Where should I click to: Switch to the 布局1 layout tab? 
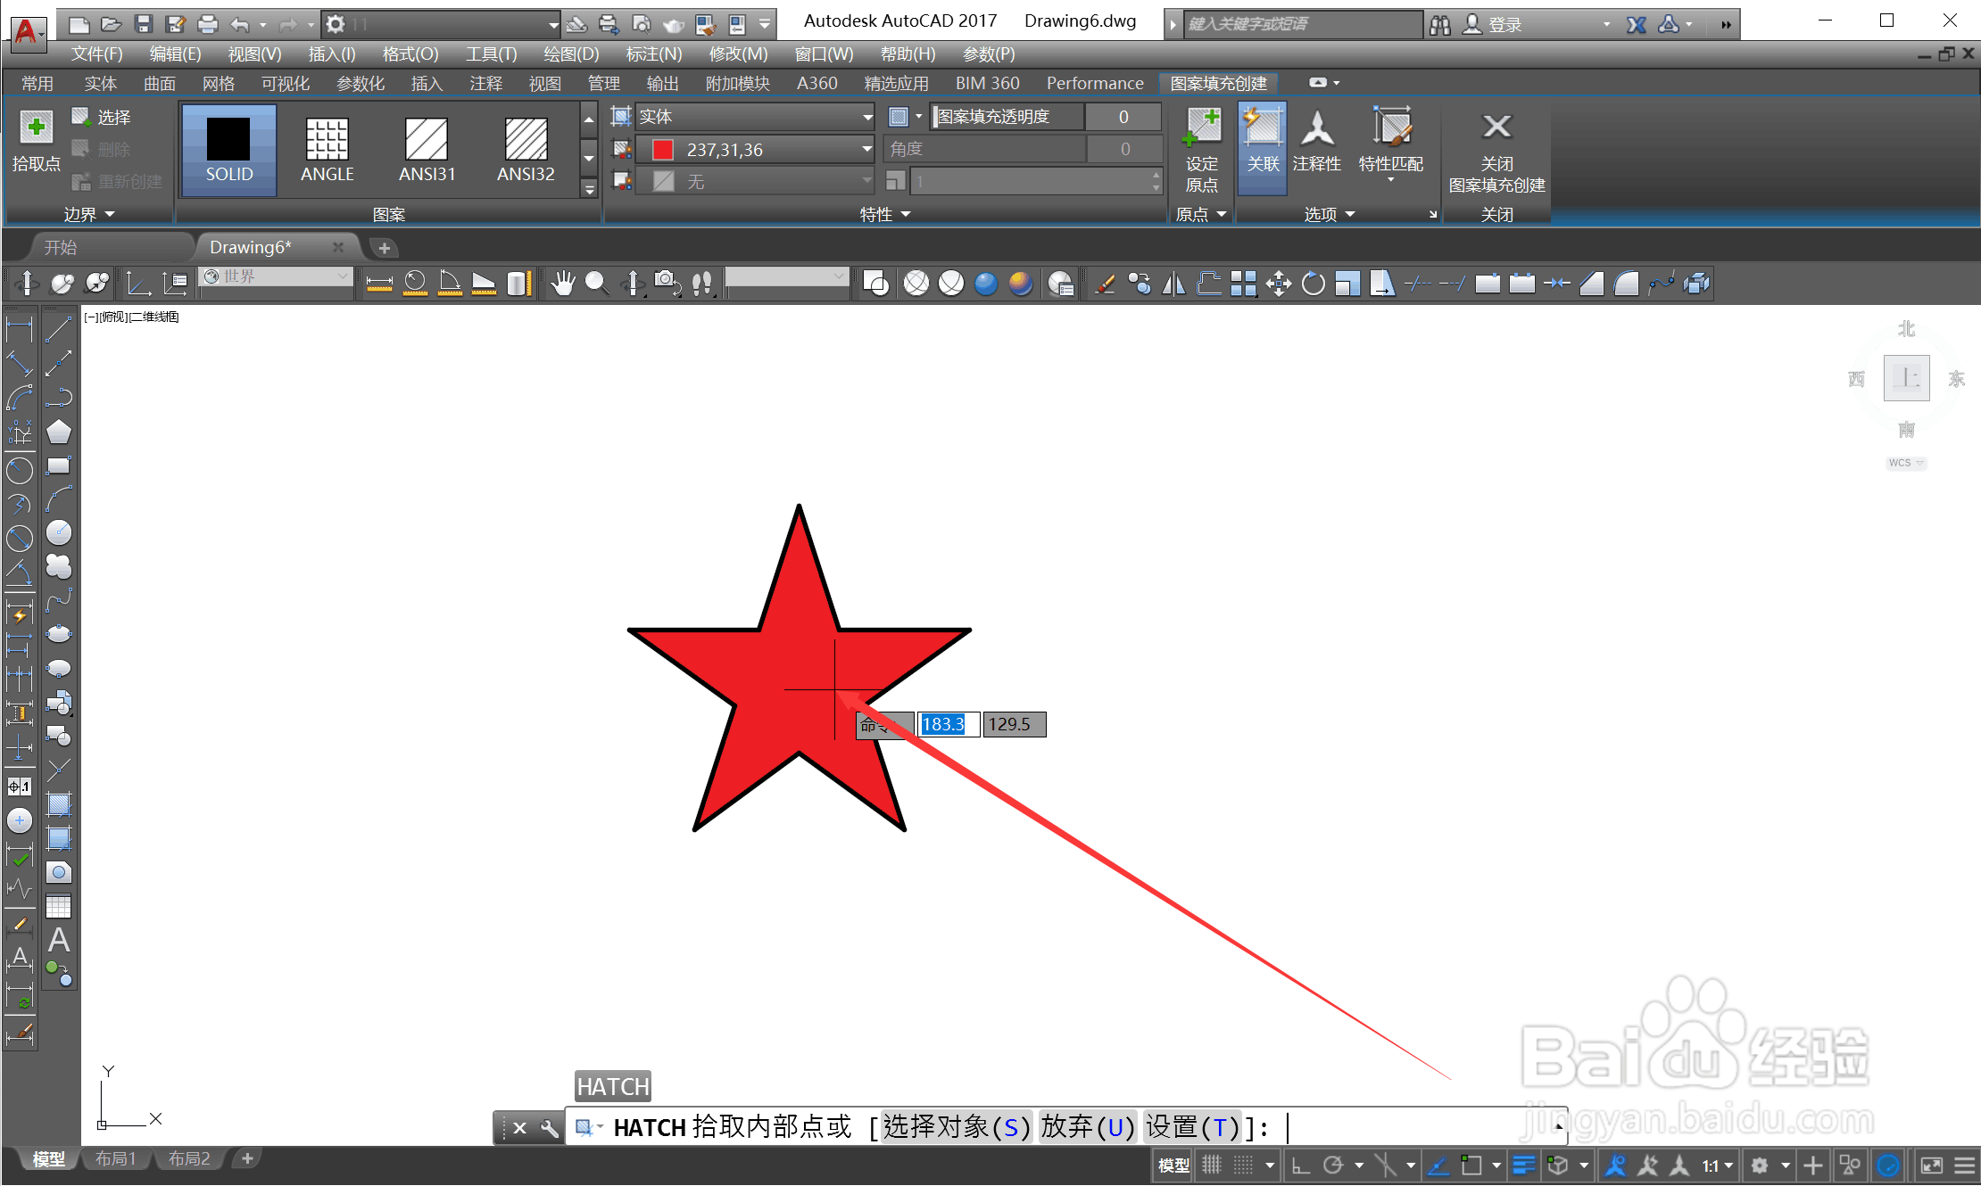[115, 1157]
